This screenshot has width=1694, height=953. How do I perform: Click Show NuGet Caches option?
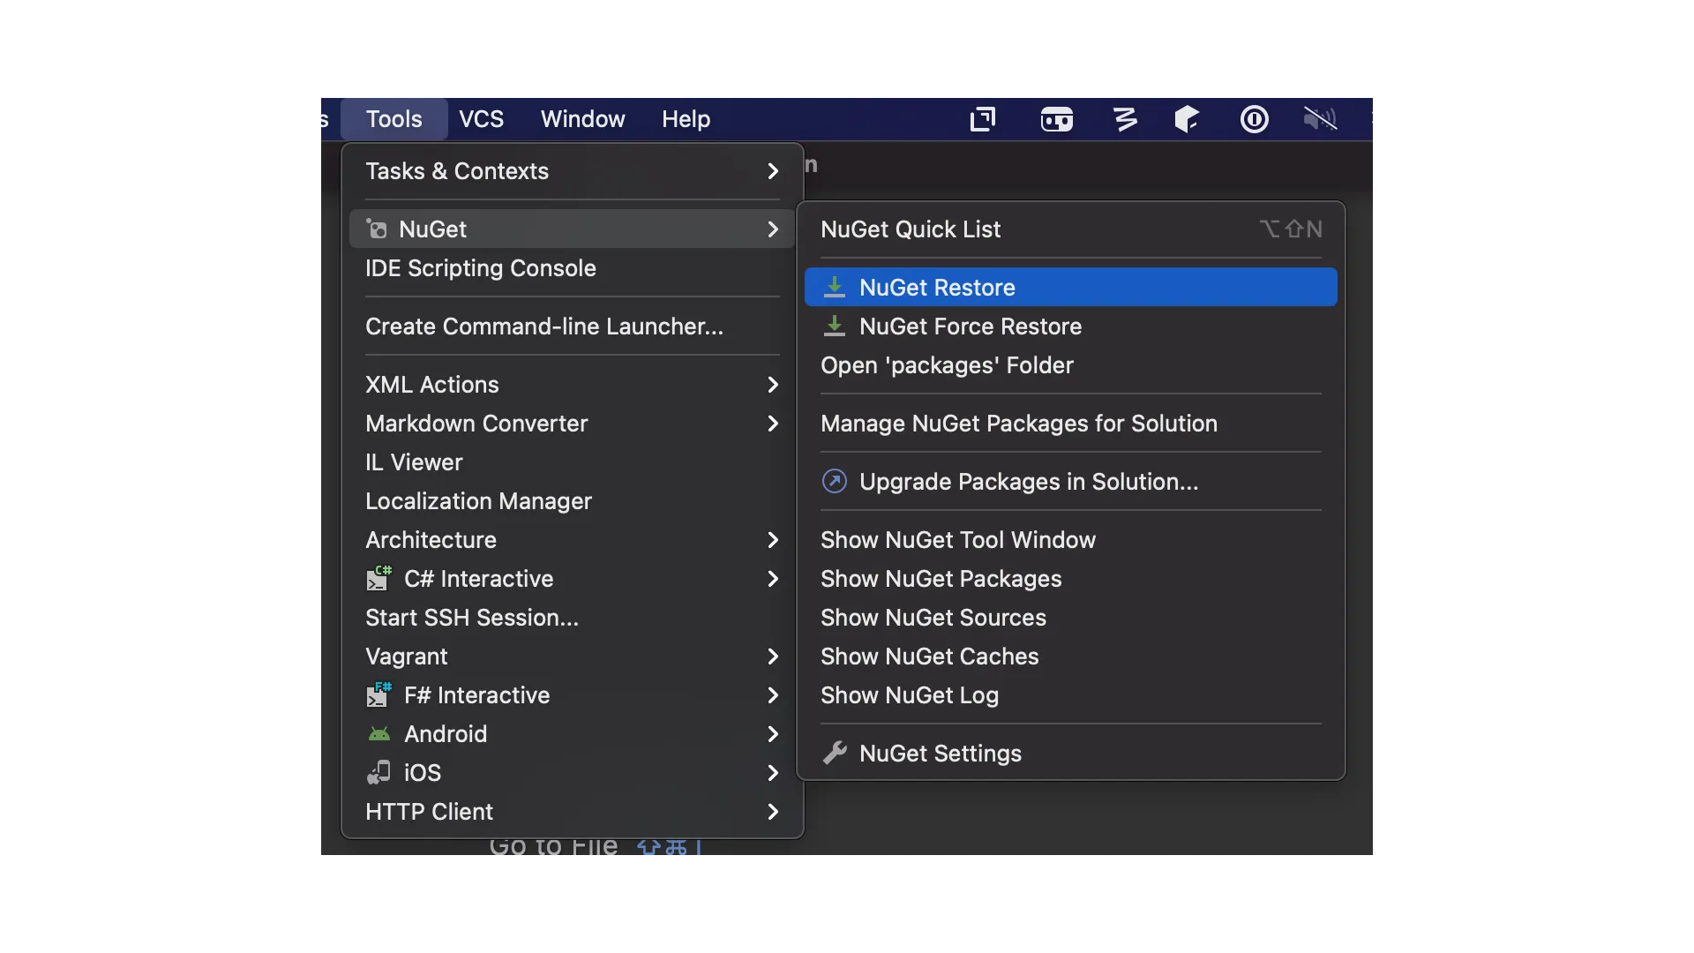tap(931, 657)
